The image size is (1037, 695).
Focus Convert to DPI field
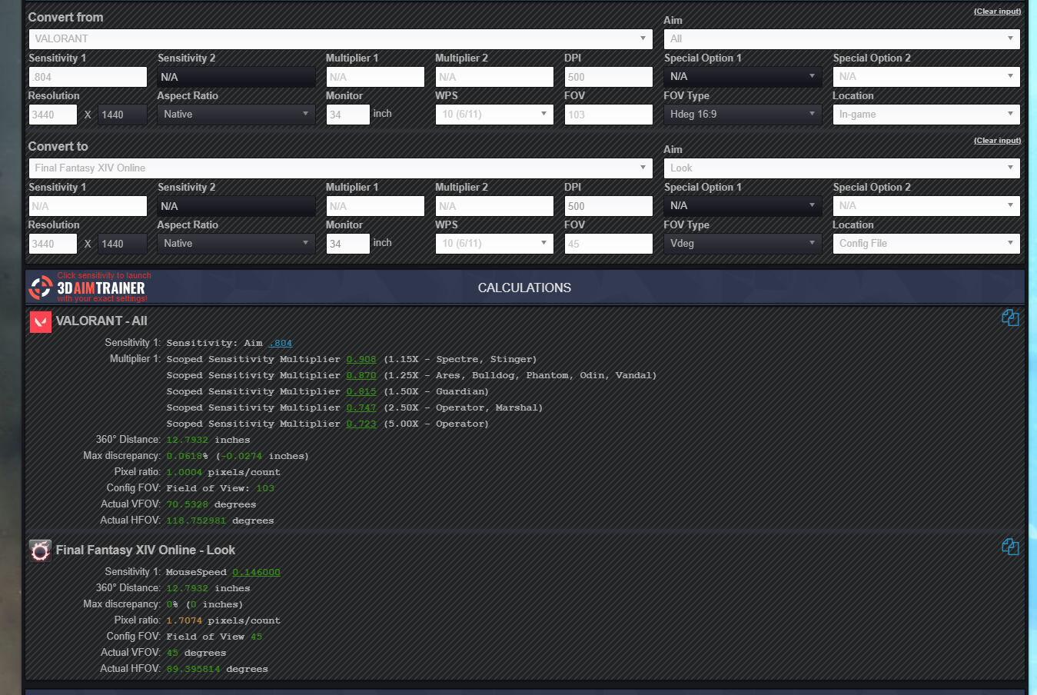[x=608, y=206]
